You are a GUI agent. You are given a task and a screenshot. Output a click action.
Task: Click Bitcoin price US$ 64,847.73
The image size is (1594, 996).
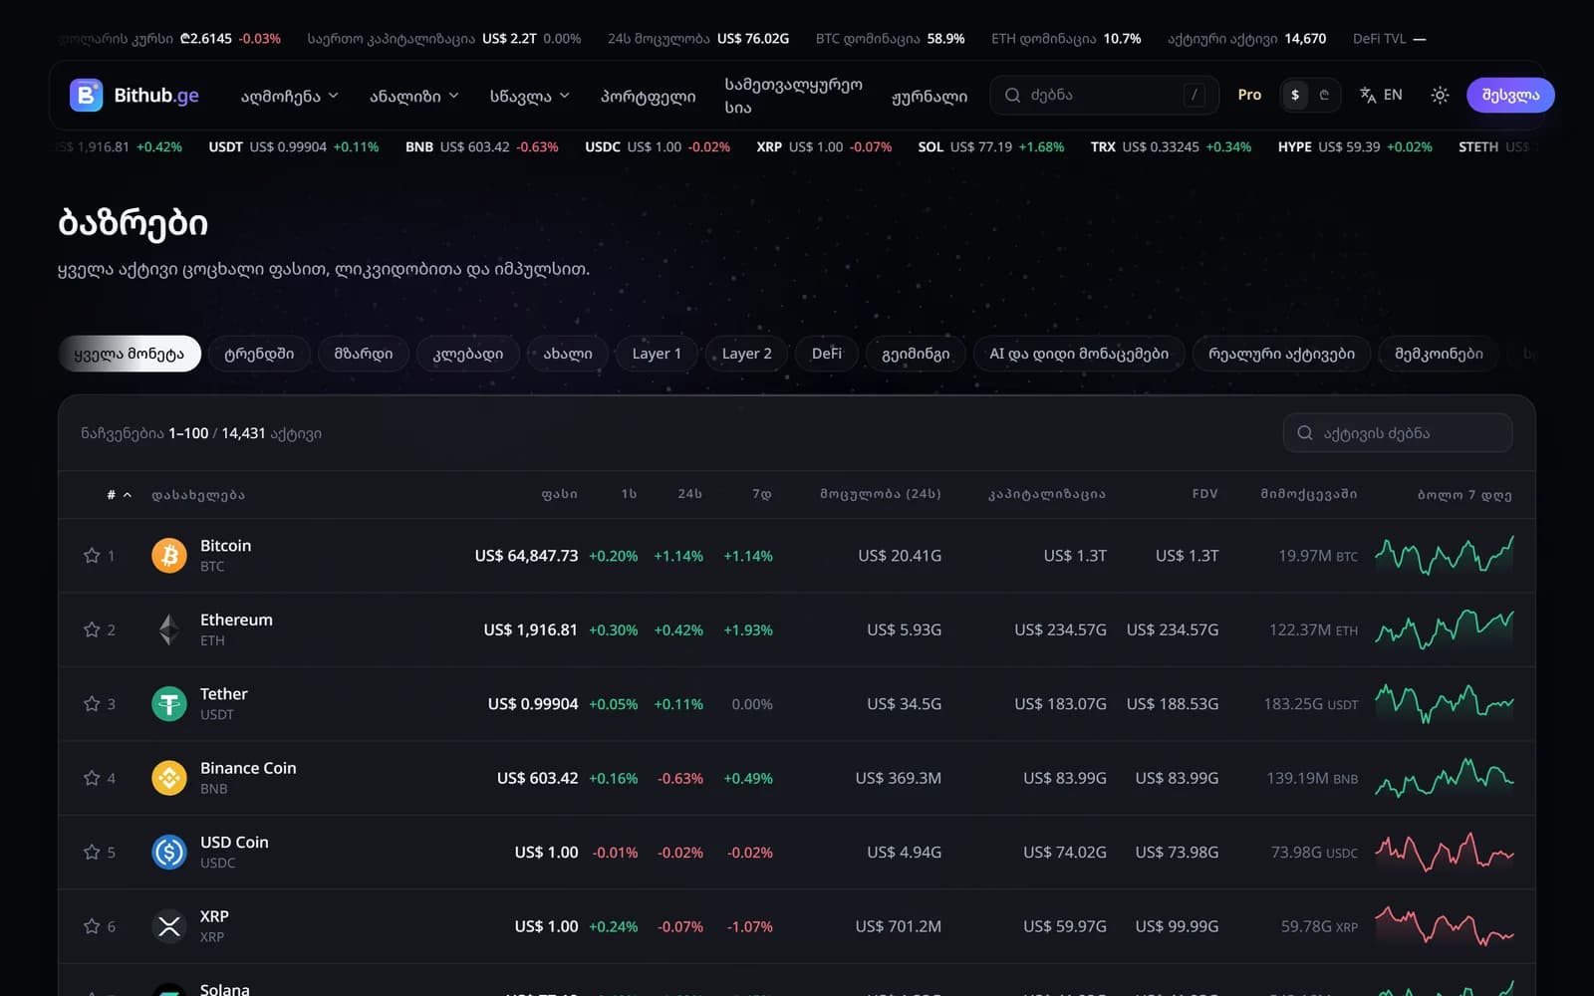point(526,556)
